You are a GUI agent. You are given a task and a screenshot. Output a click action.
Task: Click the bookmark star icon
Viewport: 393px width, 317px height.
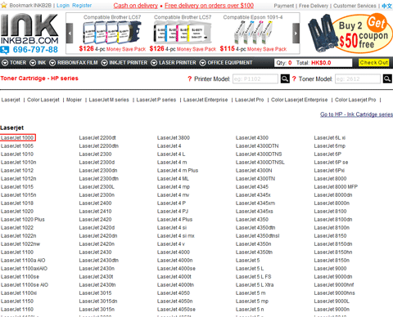(4, 5)
